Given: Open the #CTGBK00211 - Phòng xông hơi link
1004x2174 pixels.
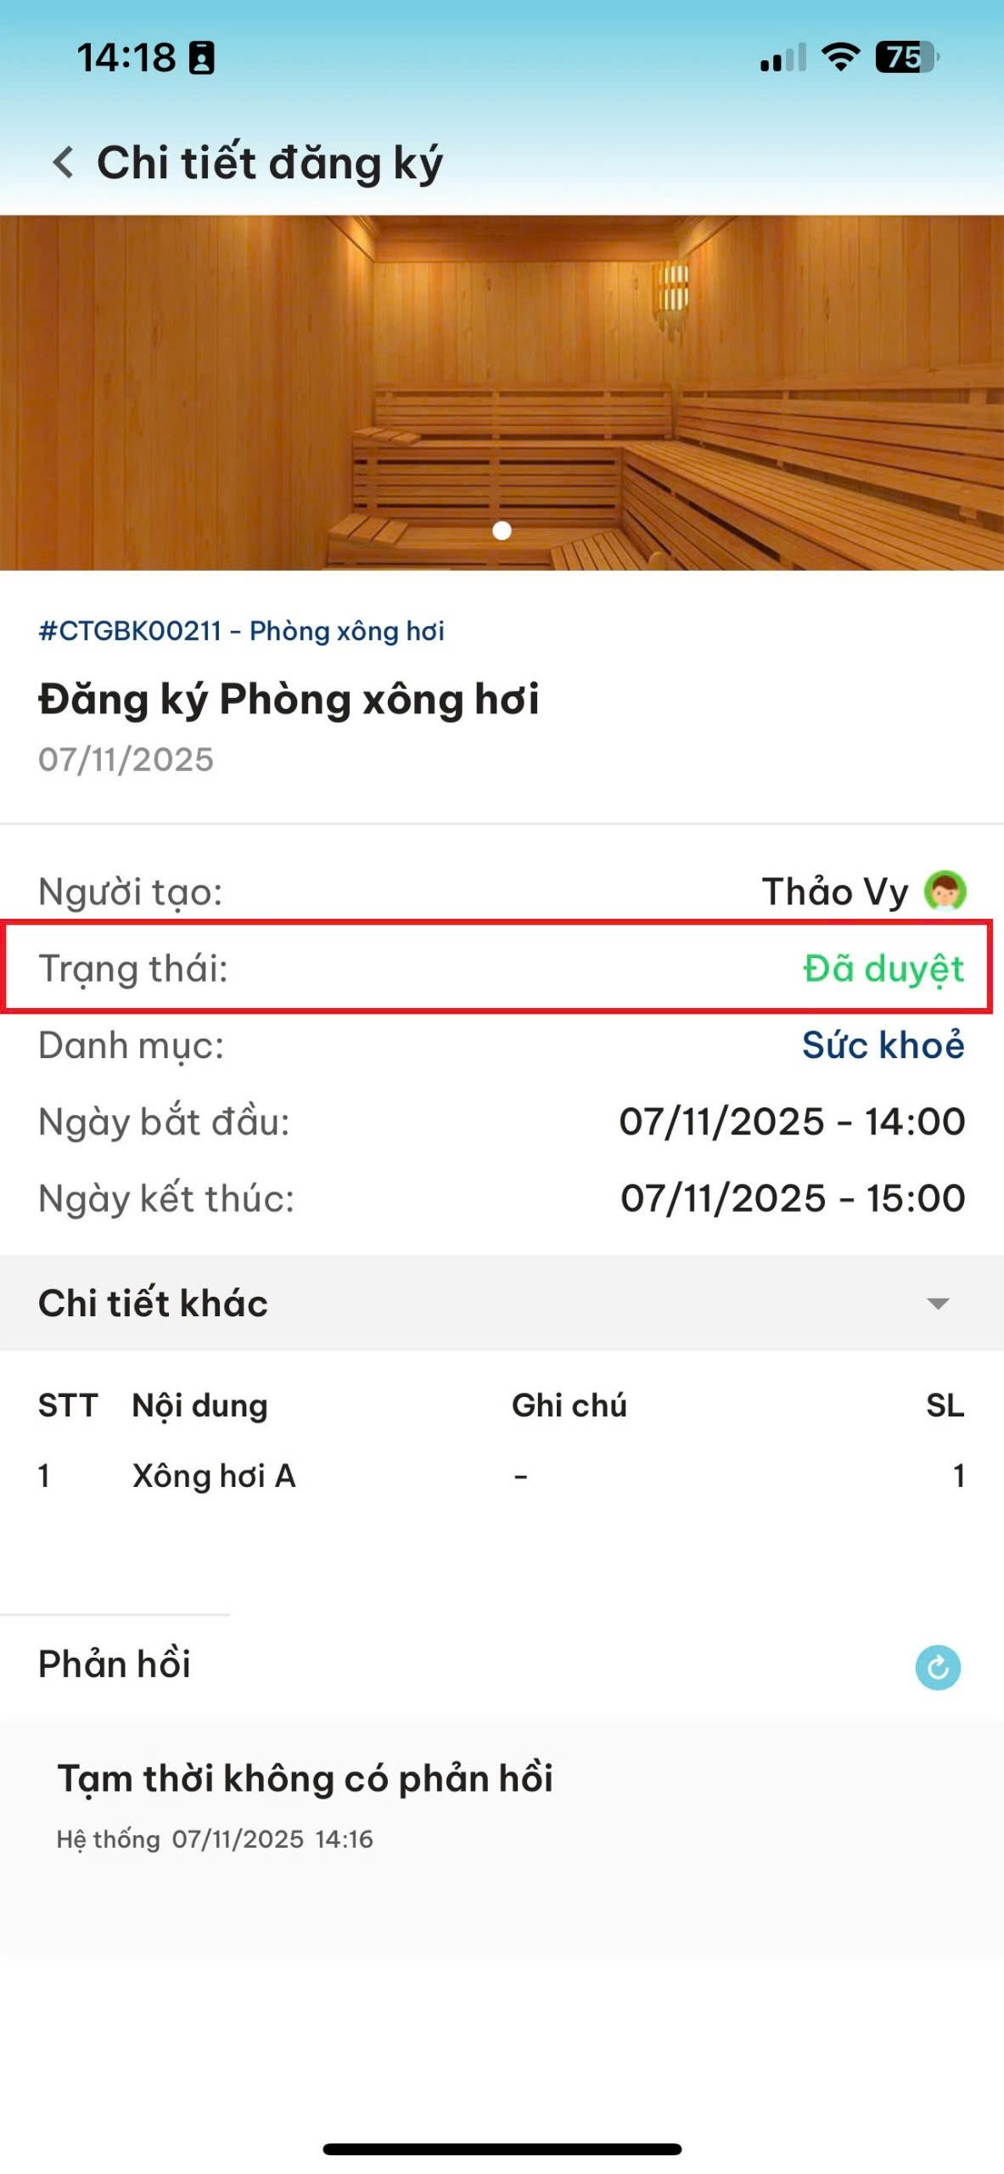Looking at the screenshot, I should 241,631.
